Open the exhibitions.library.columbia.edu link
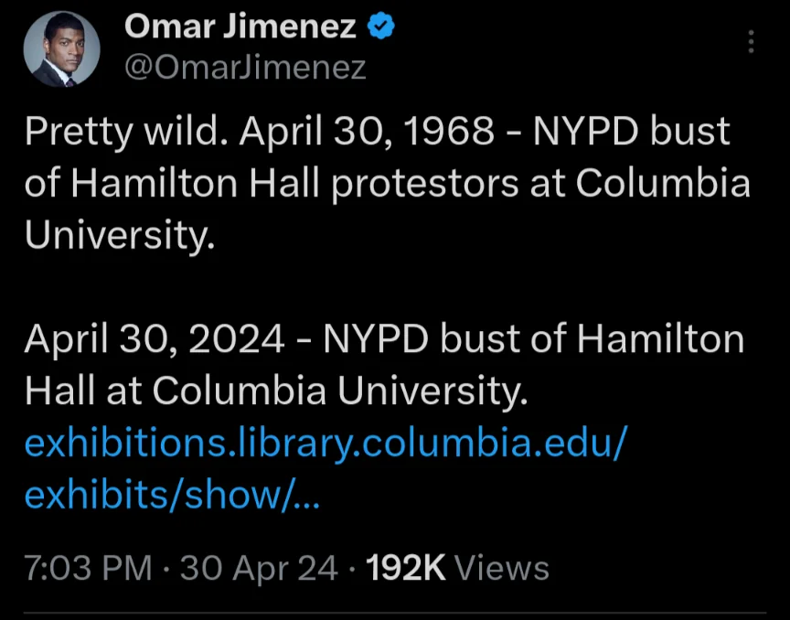 pyautogui.click(x=326, y=444)
